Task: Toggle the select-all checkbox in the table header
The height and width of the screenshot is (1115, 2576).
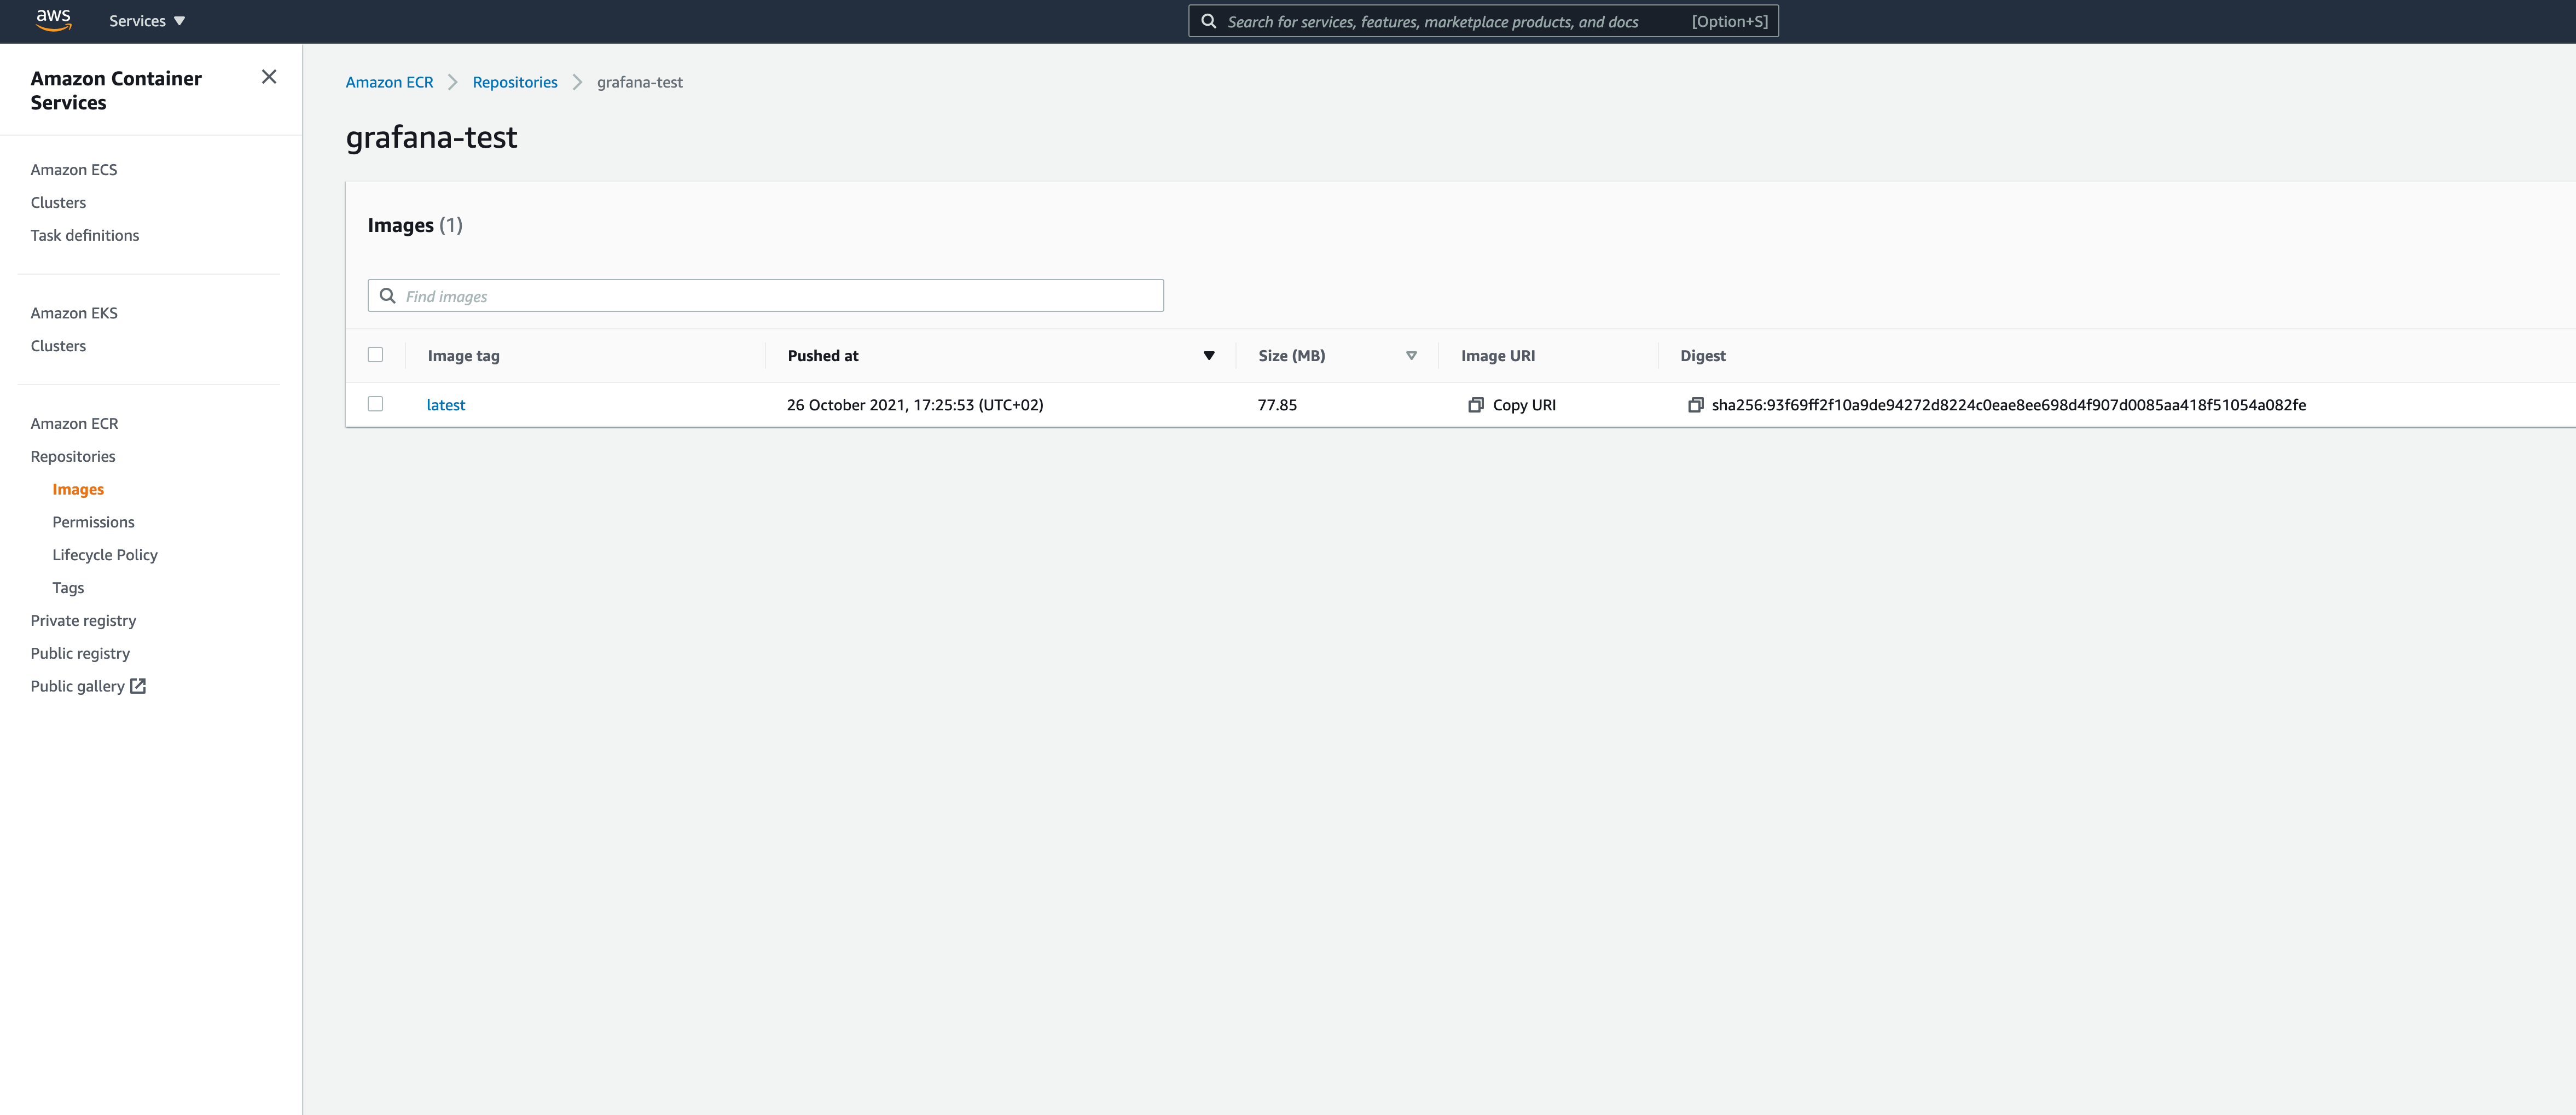Action: (376, 354)
